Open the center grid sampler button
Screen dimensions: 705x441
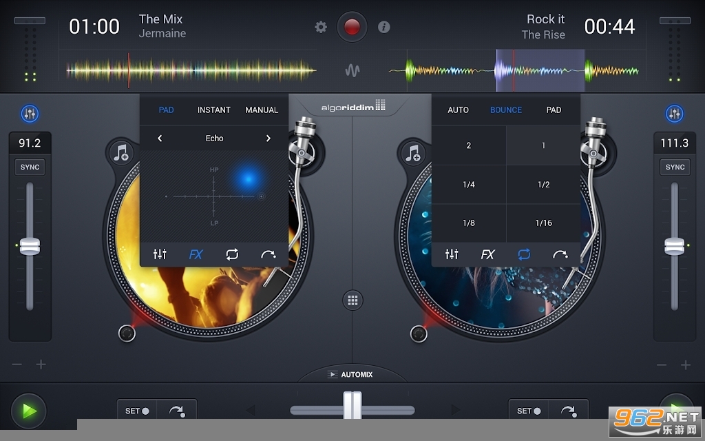click(352, 300)
